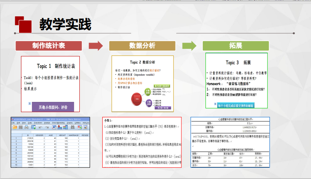Select row number 6 in SPSS grid
Viewport: 311px width, 179px height.
coord(16,153)
